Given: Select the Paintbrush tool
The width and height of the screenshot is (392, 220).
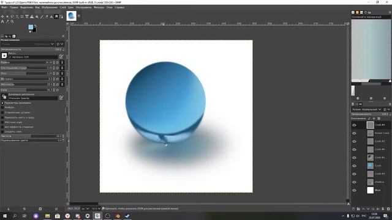Looking at the screenshot, I should coord(42,16).
